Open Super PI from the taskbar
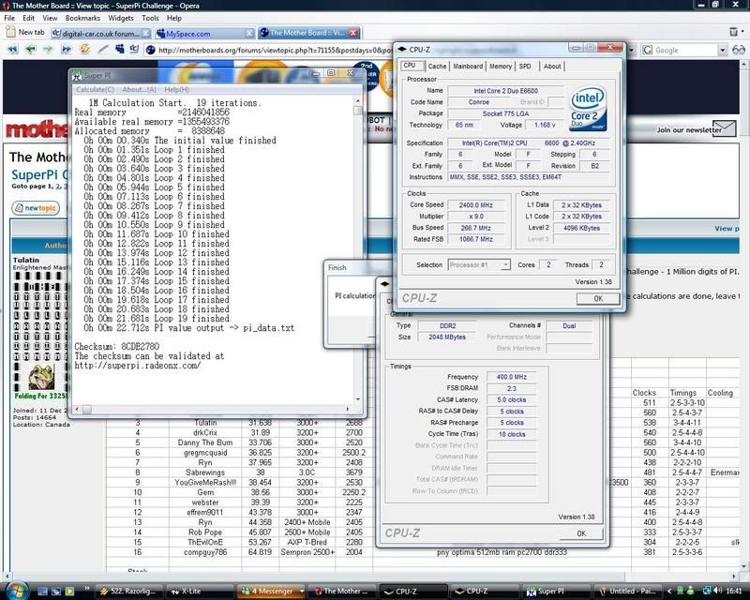Viewport: 750px width, 600px height. 554,592
